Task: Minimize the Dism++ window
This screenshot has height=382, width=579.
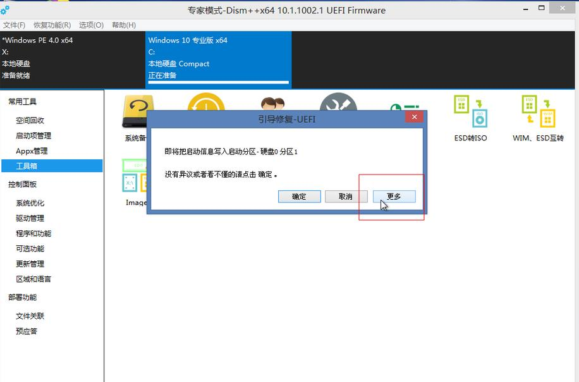Action: click(x=525, y=8)
